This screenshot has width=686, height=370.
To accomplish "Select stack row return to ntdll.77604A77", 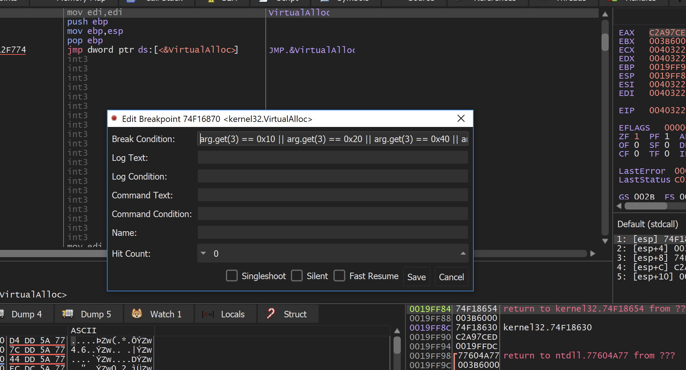I will [547, 356].
